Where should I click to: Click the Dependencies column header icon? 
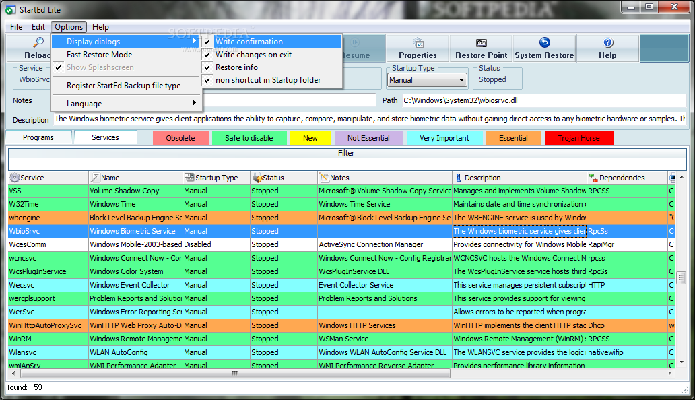click(593, 178)
